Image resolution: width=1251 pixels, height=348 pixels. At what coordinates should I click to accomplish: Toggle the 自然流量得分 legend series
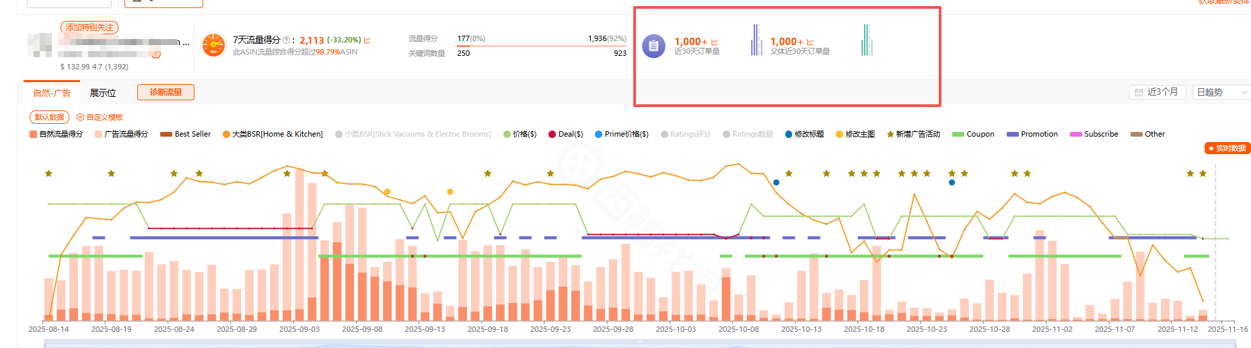(x=56, y=134)
